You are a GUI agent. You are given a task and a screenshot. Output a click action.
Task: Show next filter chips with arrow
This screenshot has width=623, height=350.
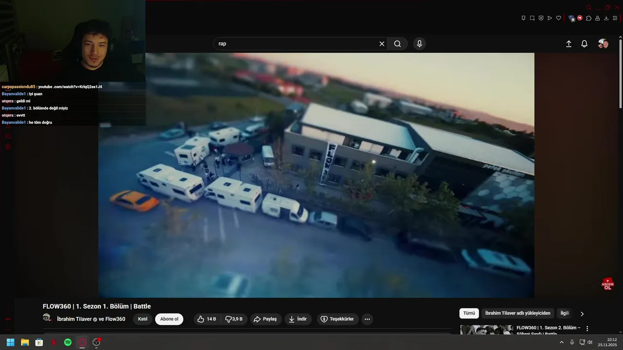tap(582, 314)
